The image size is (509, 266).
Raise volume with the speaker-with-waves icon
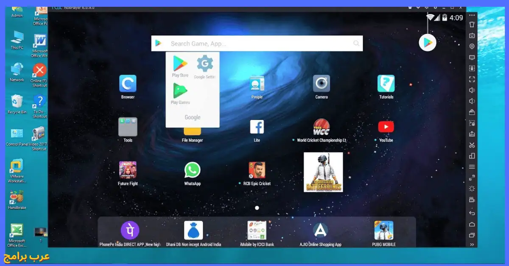(x=472, y=90)
